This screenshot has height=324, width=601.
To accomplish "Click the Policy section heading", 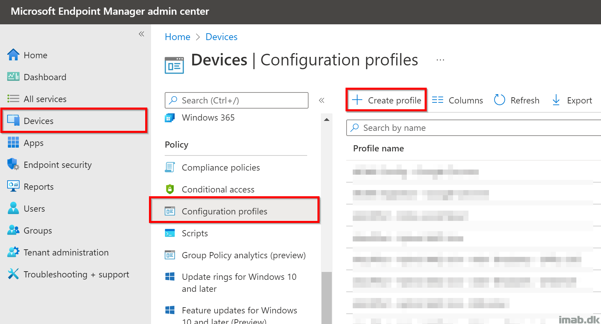I will pyautogui.click(x=176, y=145).
